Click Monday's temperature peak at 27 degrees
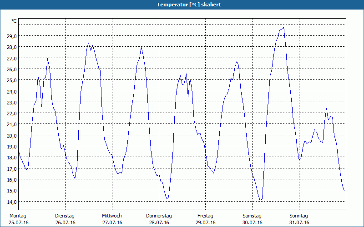 click(x=47, y=58)
